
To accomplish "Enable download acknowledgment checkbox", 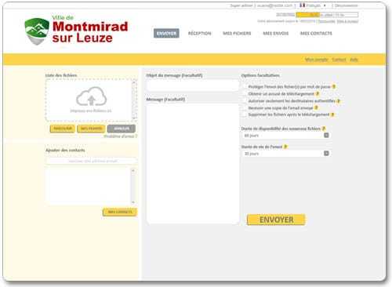I will point(245,93).
